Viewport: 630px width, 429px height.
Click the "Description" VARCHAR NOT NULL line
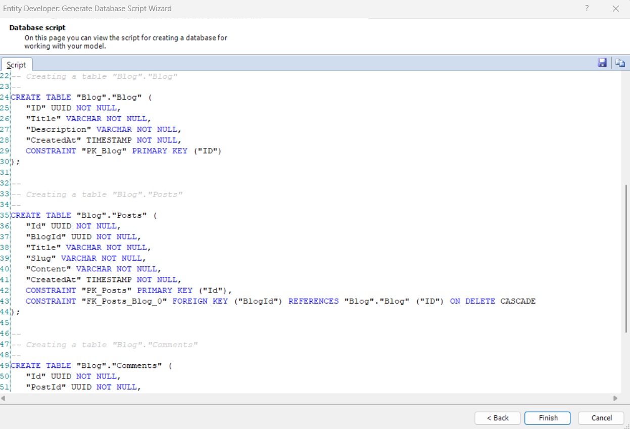coord(104,129)
